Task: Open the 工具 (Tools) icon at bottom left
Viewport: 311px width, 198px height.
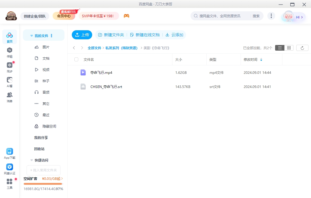Action: [x=10, y=184]
